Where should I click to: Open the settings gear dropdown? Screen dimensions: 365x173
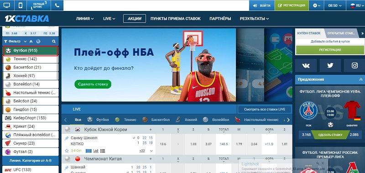(x=317, y=5)
